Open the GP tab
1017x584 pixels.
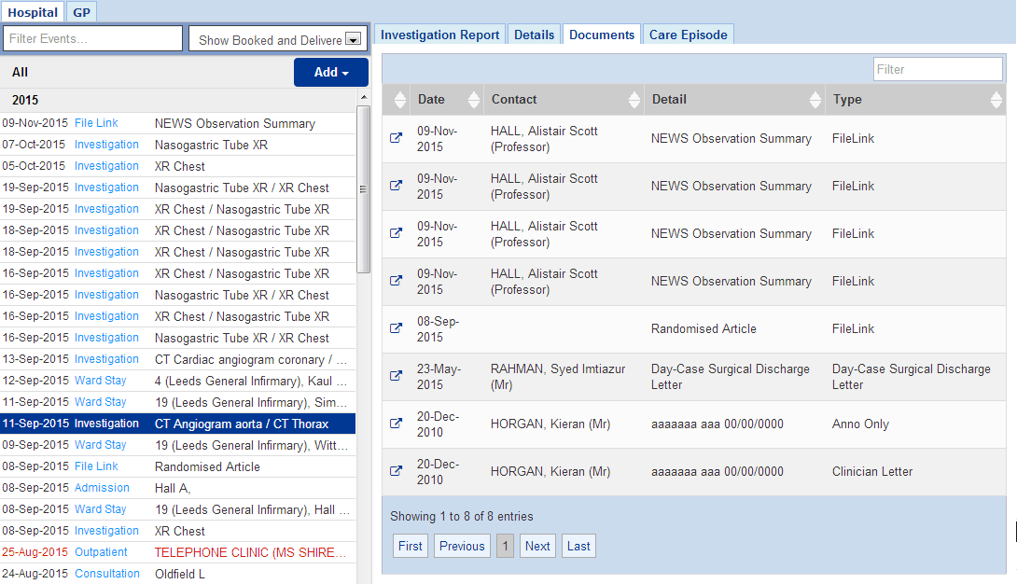(81, 12)
